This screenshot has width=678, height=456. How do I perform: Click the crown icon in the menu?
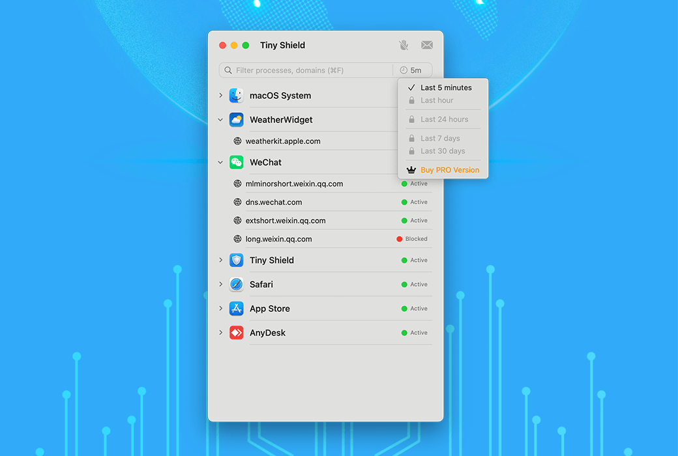(411, 170)
